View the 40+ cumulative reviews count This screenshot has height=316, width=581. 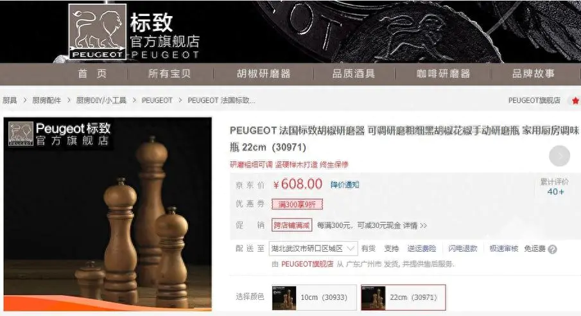[555, 192]
